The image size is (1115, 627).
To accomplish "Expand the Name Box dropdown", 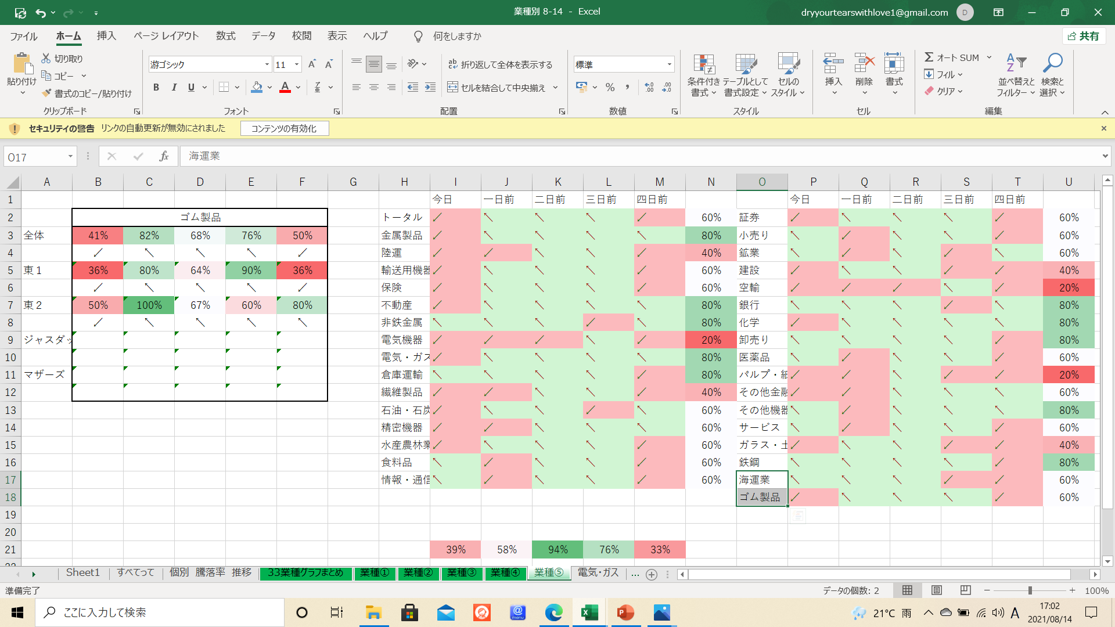I will pos(70,157).
